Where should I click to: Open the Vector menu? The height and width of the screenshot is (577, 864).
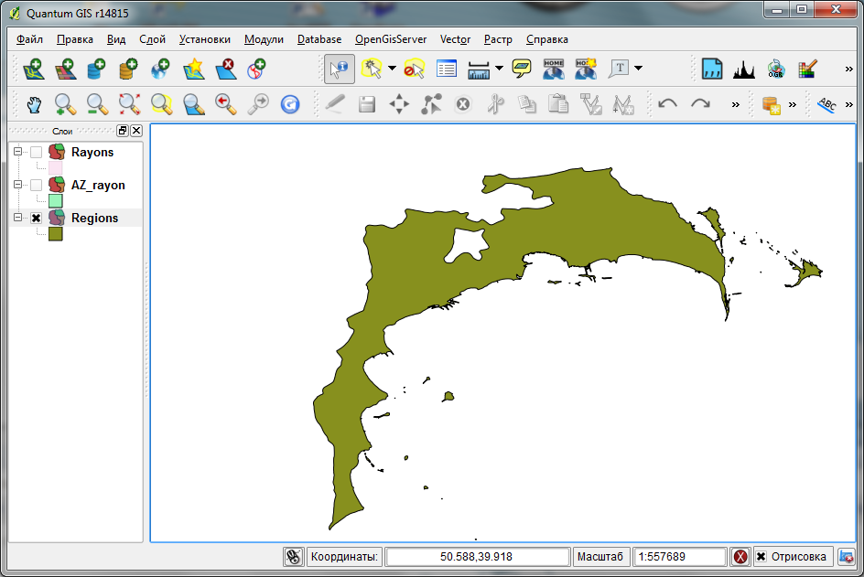pyautogui.click(x=455, y=39)
